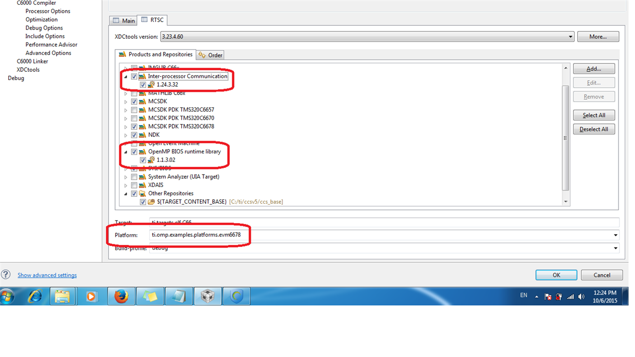Switch to the Main tab
The image size is (635, 357).
(123, 21)
